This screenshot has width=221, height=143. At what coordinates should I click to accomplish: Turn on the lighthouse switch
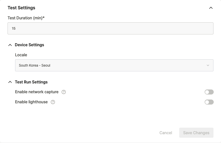coord(209,102)
